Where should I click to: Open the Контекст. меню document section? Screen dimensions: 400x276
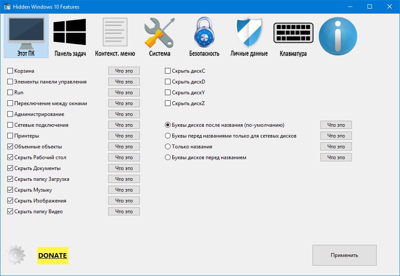click(x=115, y=36)
